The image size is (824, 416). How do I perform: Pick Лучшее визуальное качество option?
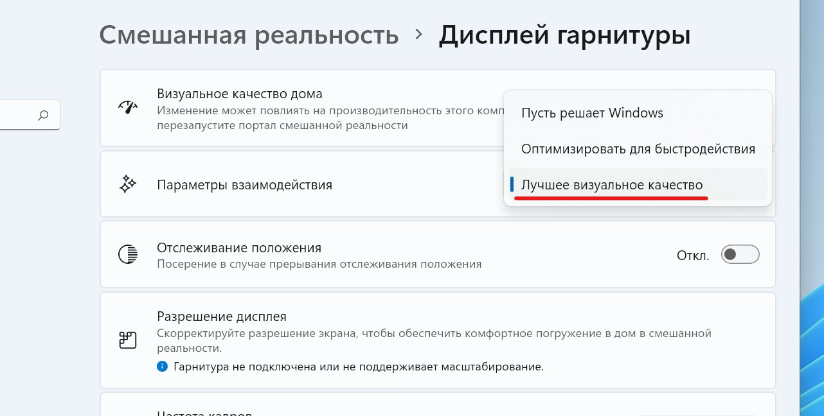[612, 185]
